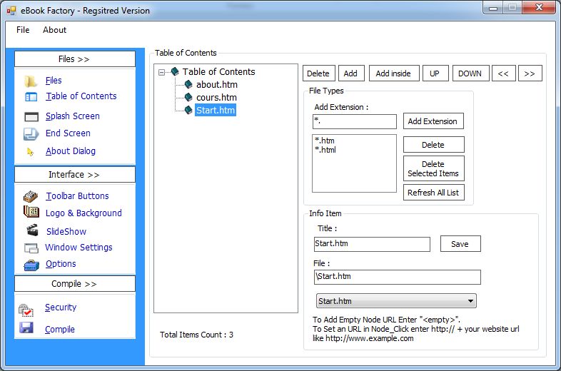Expand the Interface >> section header
Viewport: 561px width, 371px height.
point(74,175)
